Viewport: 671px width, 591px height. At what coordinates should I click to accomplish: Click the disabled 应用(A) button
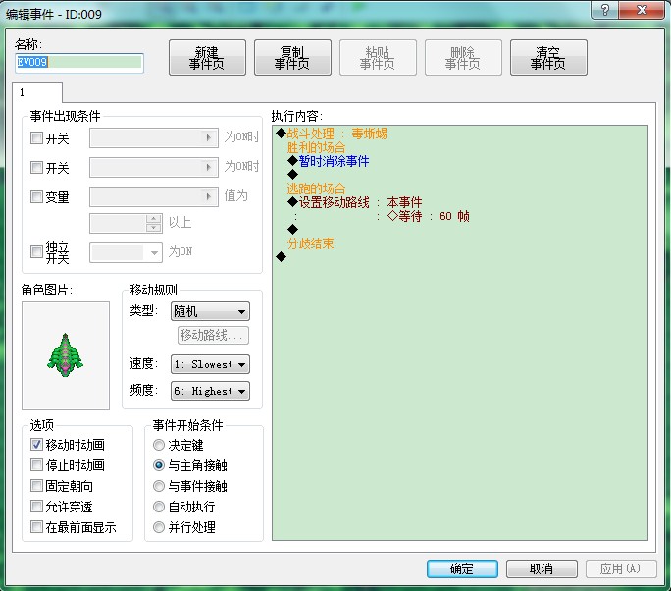pos(621,568)
